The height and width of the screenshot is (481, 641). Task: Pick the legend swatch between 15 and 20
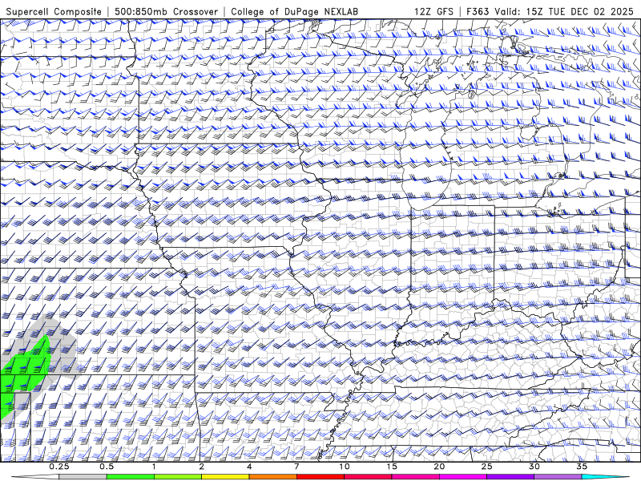coord(415,477)
